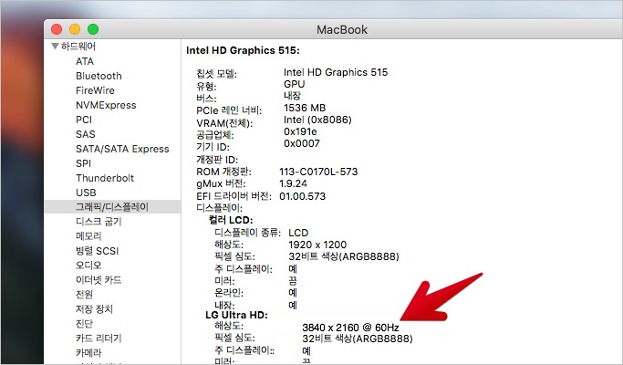Select 그래픽/디스플레이 sidebar item
The width and height of the screenshot is (623, 365).
point(112,207)
